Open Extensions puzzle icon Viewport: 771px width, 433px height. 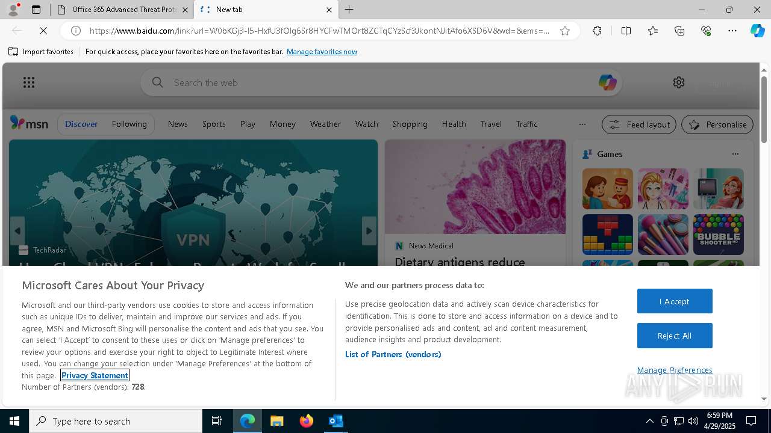pyautogui.click(x=597, y=31)
